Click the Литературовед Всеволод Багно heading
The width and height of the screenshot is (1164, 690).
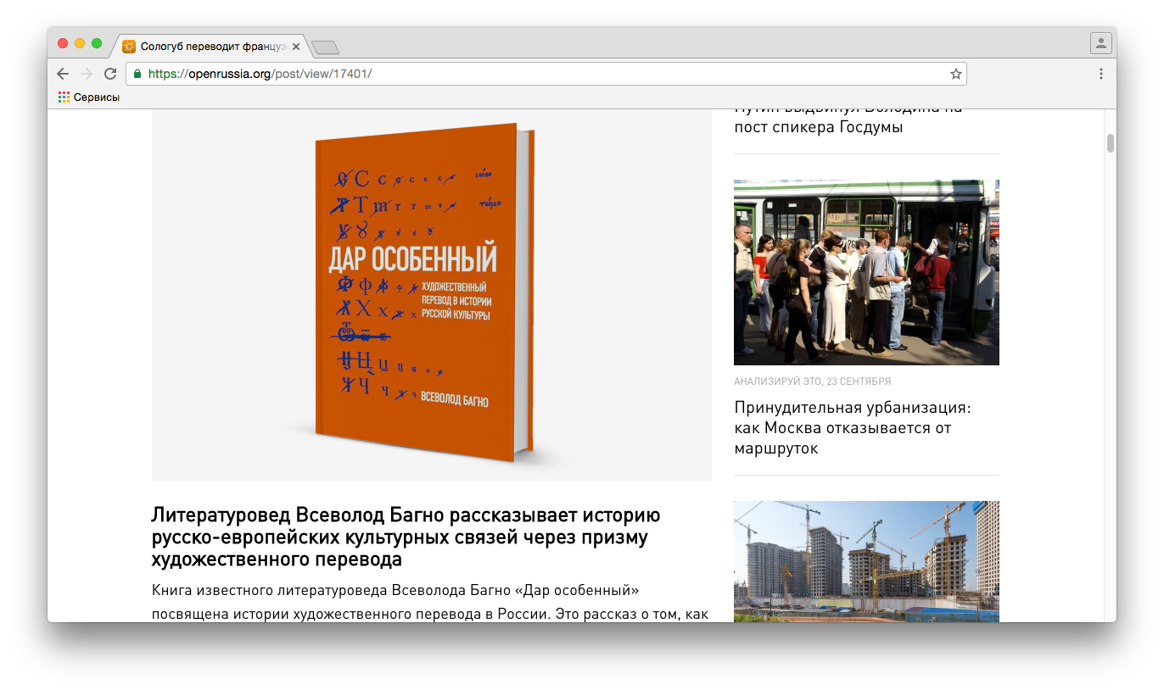pyautogui.click(x=406, y=537)
